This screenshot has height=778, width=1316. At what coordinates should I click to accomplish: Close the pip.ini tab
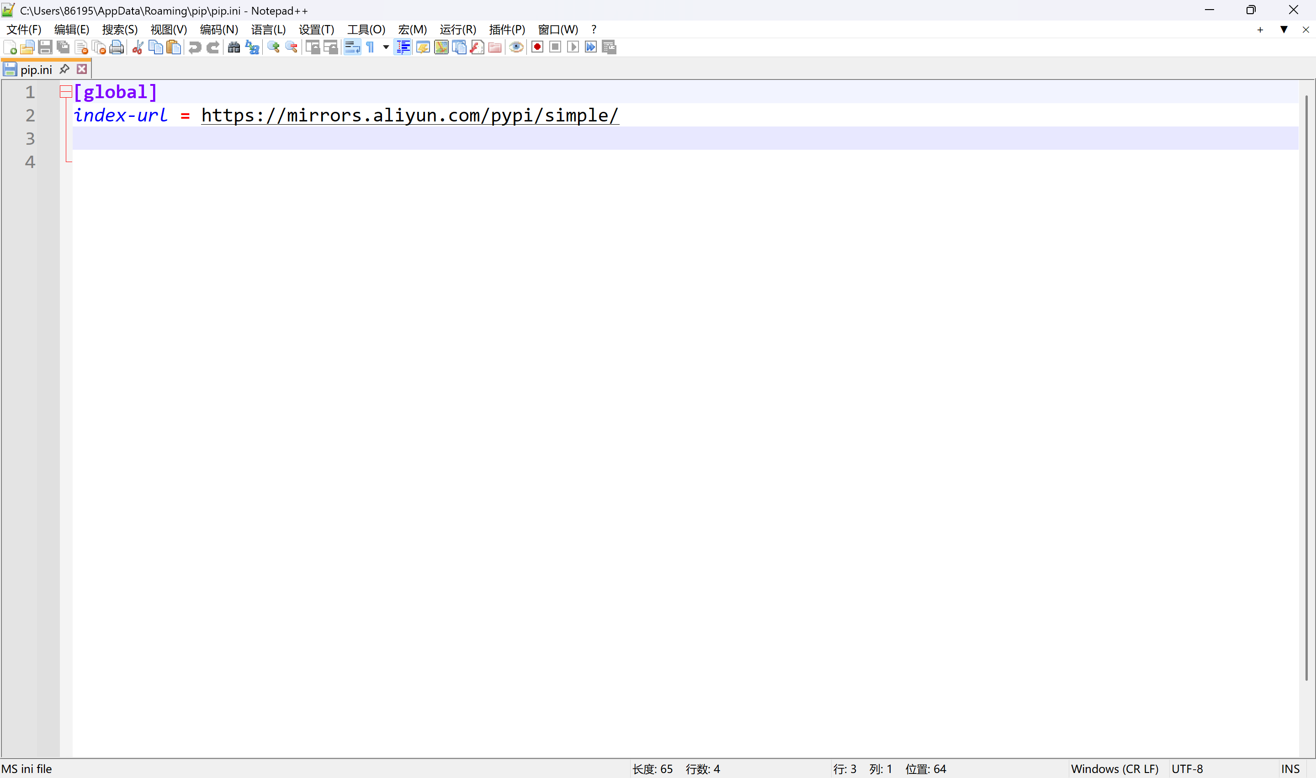[82, 69]
